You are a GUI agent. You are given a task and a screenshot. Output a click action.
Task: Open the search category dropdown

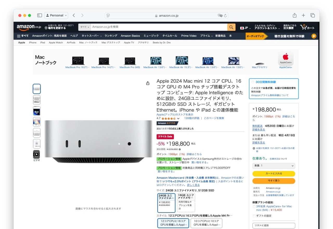point(85,27)
